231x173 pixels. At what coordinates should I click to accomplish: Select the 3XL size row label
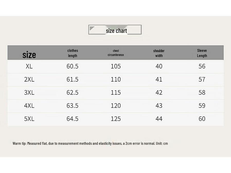(29, 93)
